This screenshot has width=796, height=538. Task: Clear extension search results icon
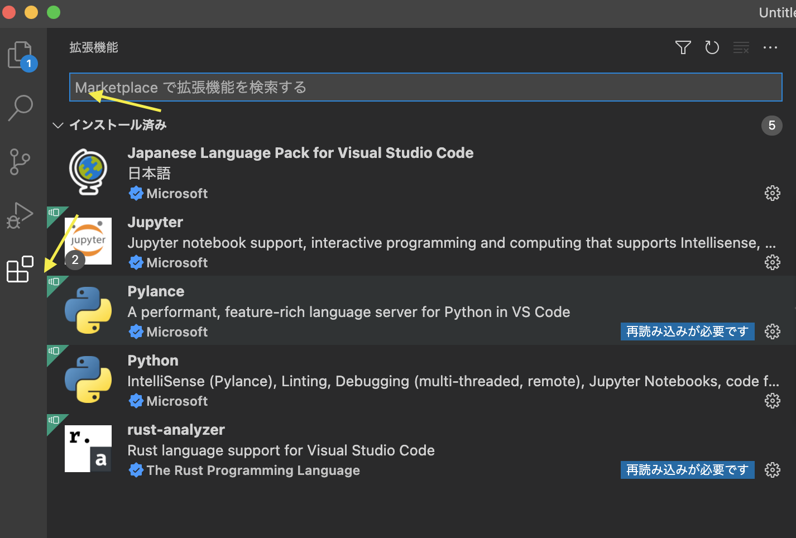pos(741,47)
